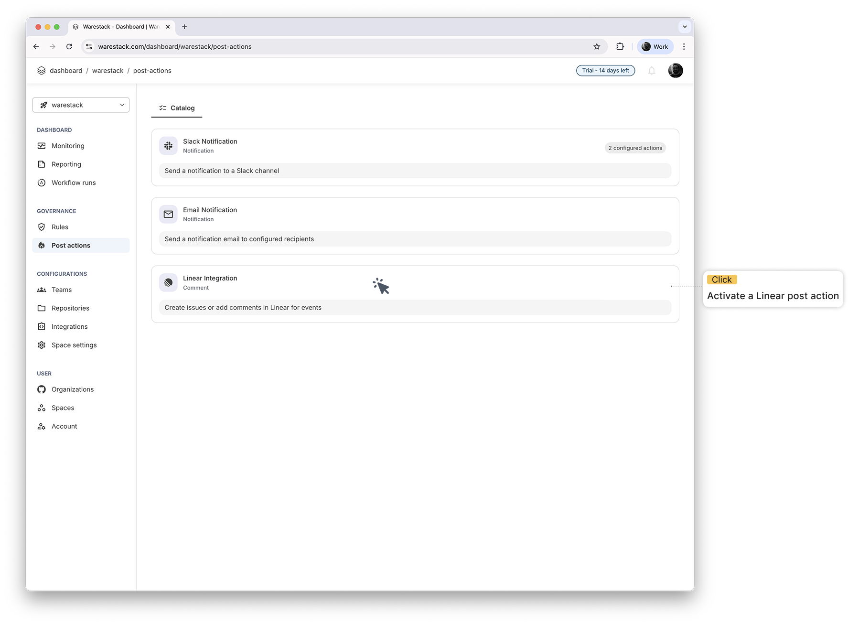This screenshot has width=848, height=625.
Task: Click the browser address bar URL
Action: point(175,46)
